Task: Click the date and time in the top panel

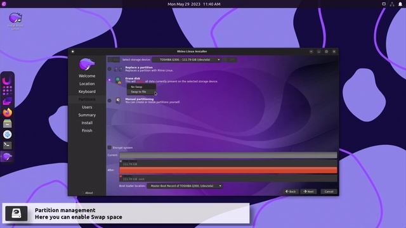Action: 194,4
